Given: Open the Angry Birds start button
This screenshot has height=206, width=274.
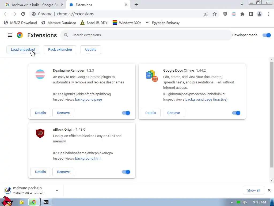Looking at the screenshot, I should [x=7, y=201].
